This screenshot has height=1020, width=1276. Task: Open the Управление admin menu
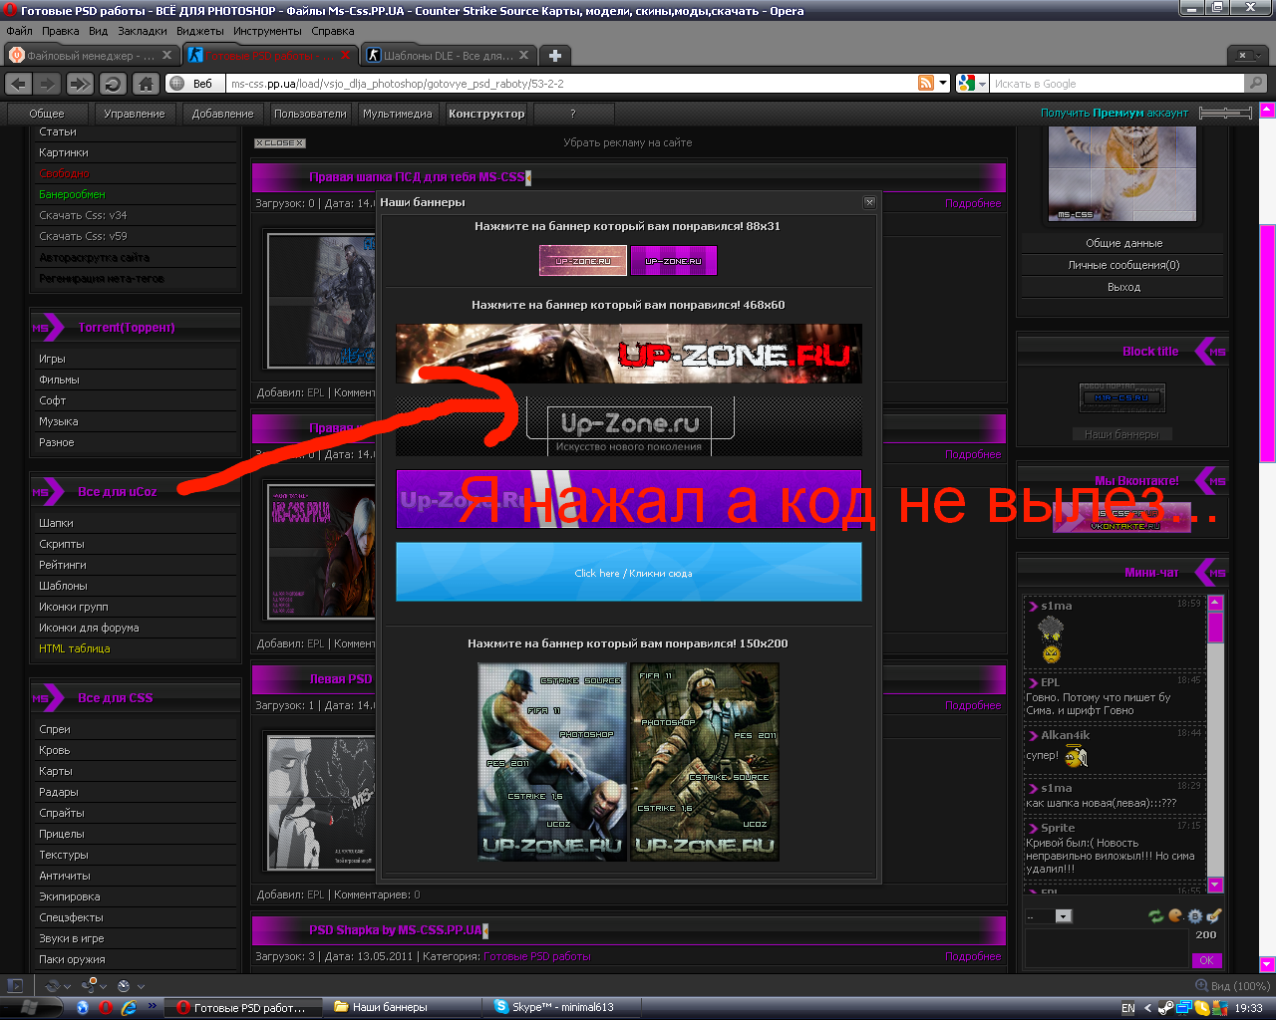[135, 114]
